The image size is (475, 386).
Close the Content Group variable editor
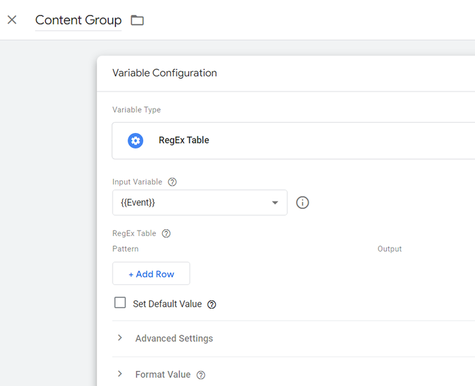click(x=12, y=20)
